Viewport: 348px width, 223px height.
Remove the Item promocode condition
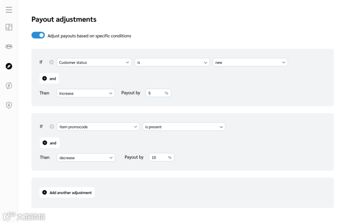pyautogui.click(x=52, y=127)
